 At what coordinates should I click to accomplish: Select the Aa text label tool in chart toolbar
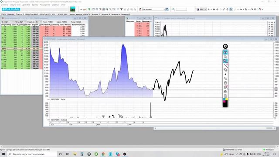241,9
